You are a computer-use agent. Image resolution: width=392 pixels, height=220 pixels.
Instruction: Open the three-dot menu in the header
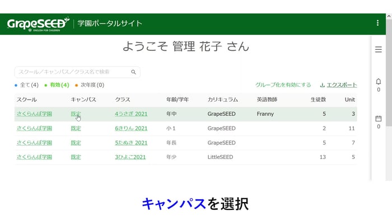pos(377,23)
